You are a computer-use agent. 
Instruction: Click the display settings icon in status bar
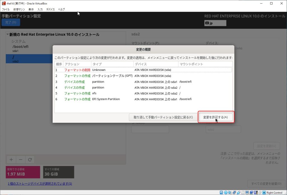[247, 192]
